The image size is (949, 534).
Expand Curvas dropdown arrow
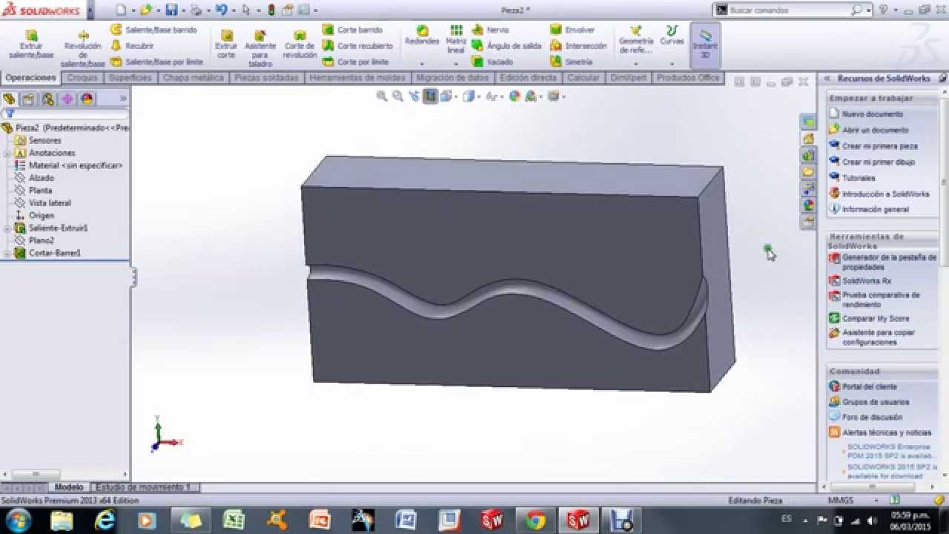(x=672, y=65)
